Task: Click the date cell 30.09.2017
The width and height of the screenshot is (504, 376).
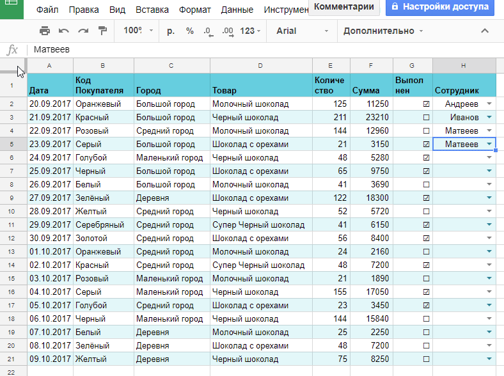Action: [50, 238]
